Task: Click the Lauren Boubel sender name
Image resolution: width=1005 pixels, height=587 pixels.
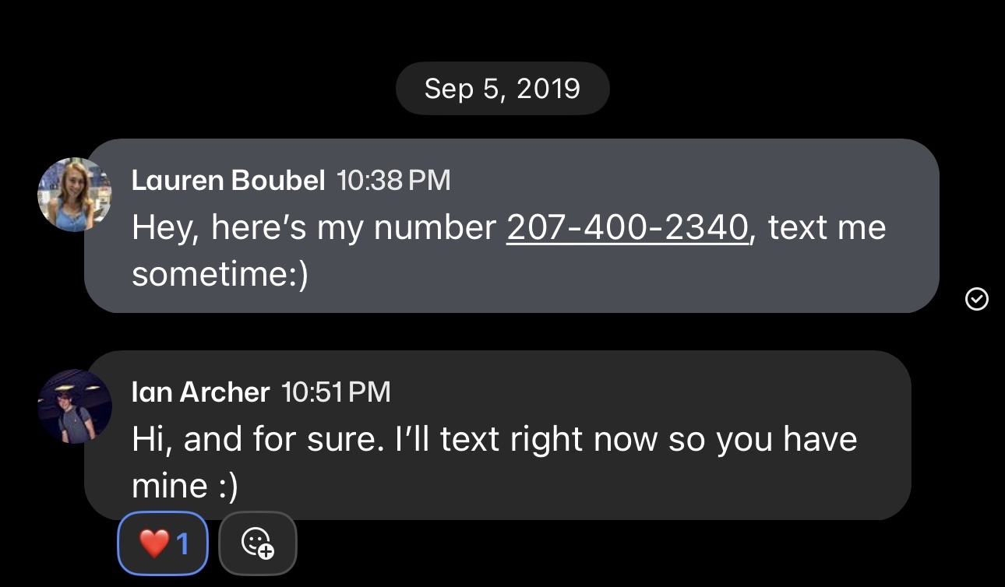Action: [228, 181]
